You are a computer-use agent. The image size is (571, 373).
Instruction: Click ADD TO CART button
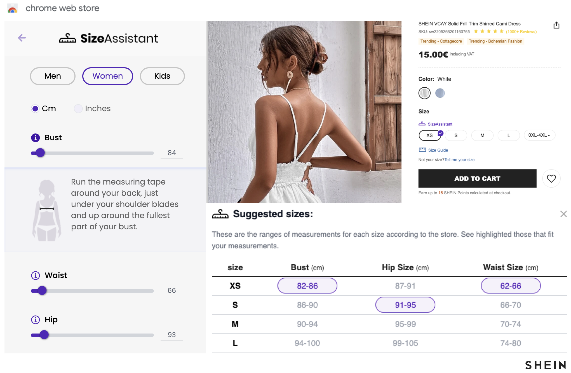[478, 178]
